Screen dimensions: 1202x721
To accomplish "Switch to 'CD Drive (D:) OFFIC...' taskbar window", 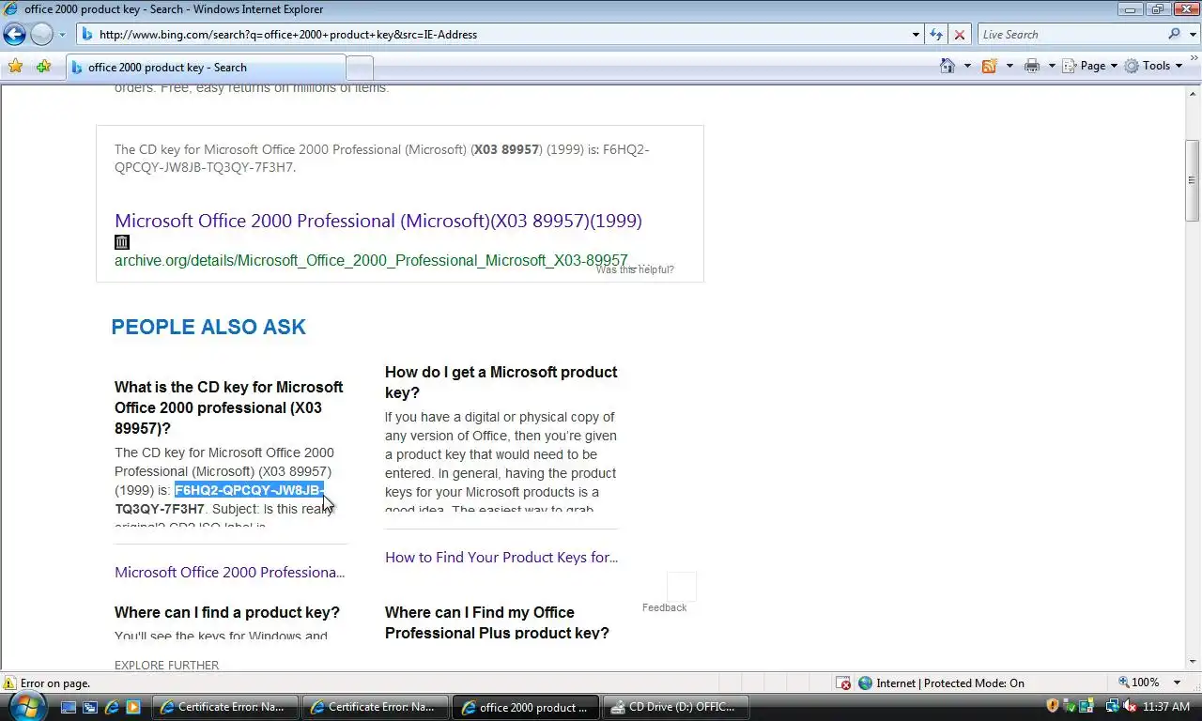I will [676, 707].
